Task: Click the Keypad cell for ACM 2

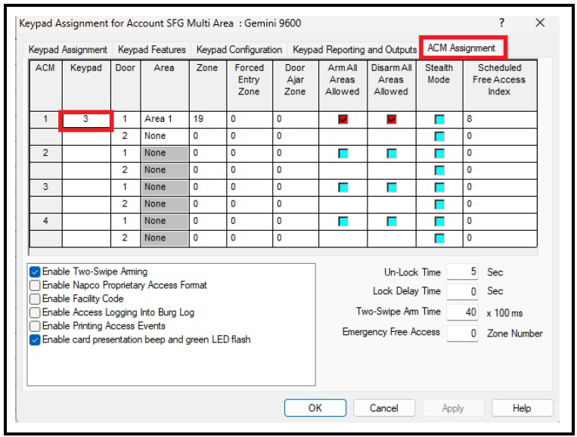Action: (x=86, y=153)
